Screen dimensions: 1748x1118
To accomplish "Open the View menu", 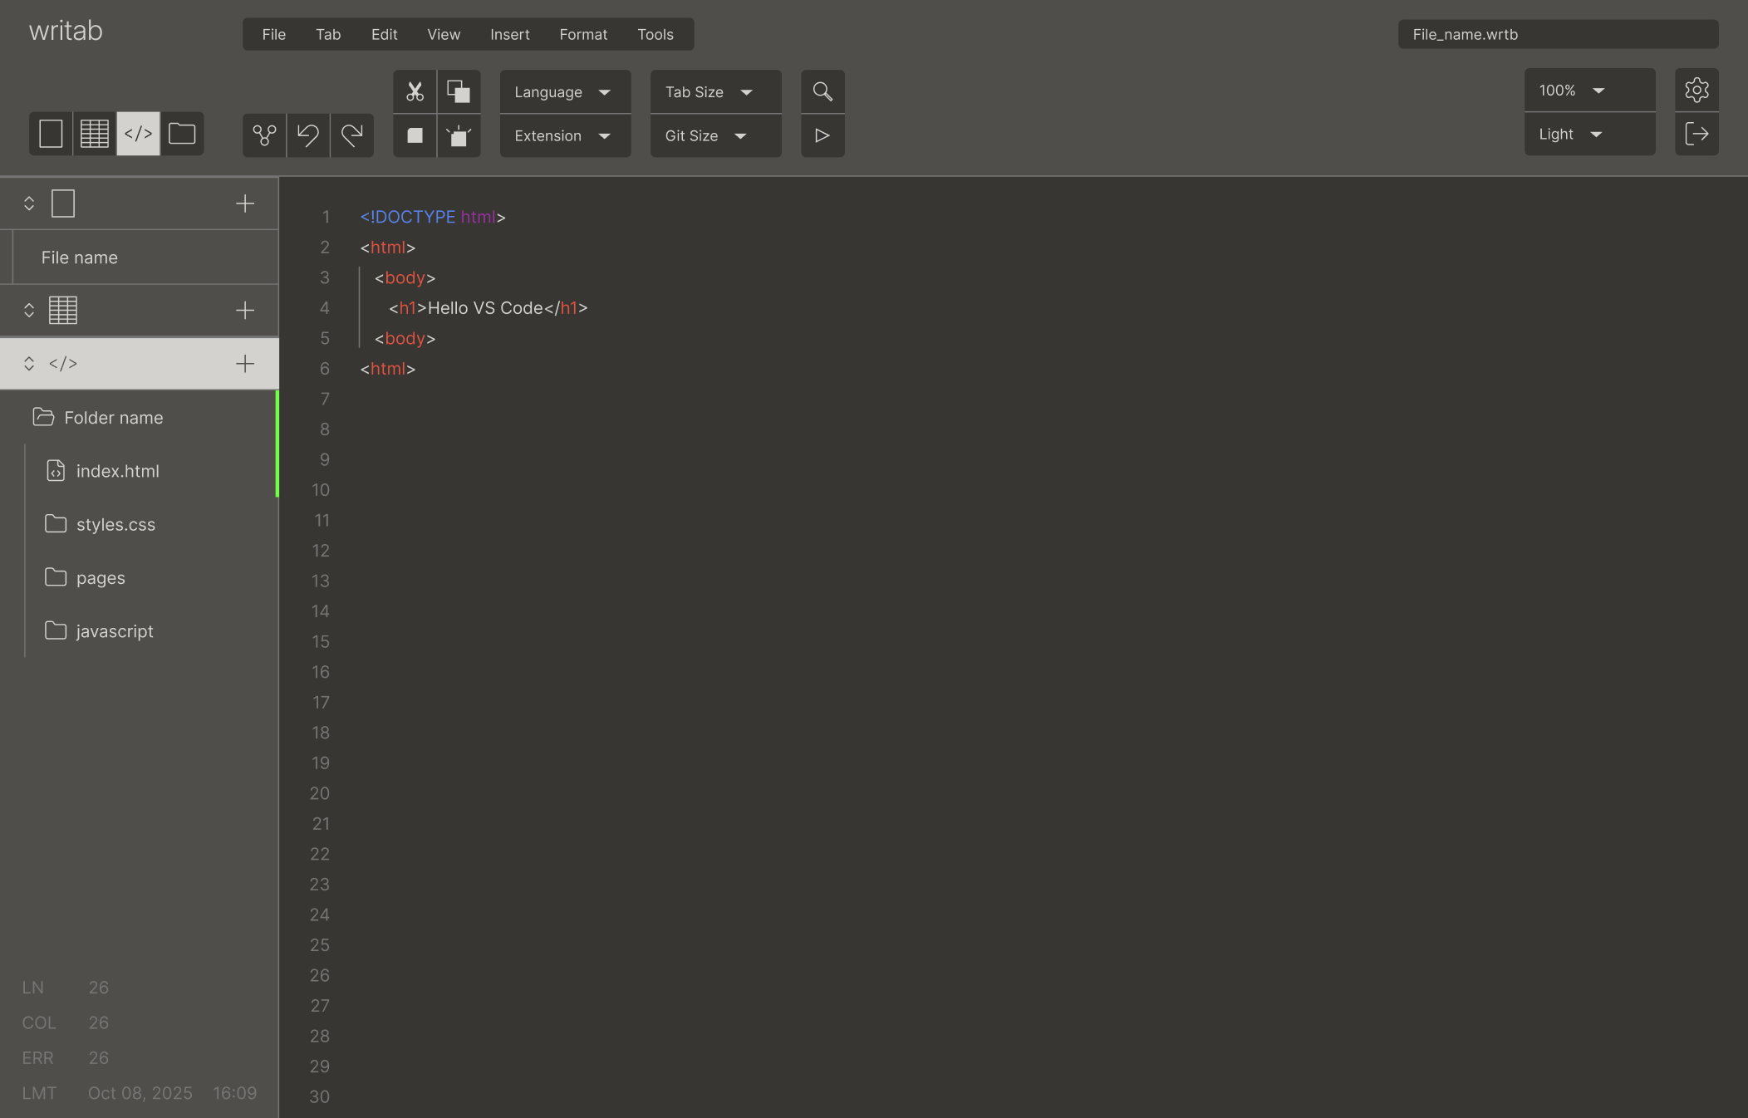I will [x=444, y=34].
